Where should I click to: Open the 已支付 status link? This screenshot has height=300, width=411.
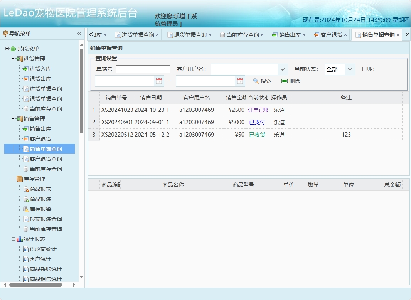pyautogui.click(x=257, y=122)
